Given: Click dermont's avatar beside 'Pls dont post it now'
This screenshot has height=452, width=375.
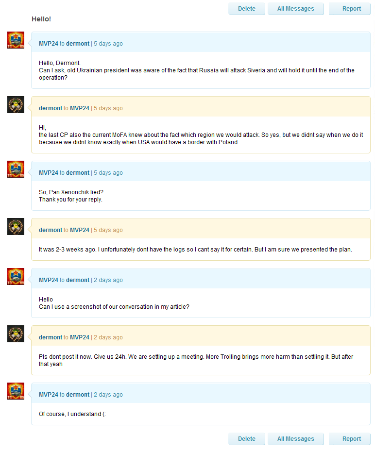Looking at the screenshot, I should click(16, 334).
